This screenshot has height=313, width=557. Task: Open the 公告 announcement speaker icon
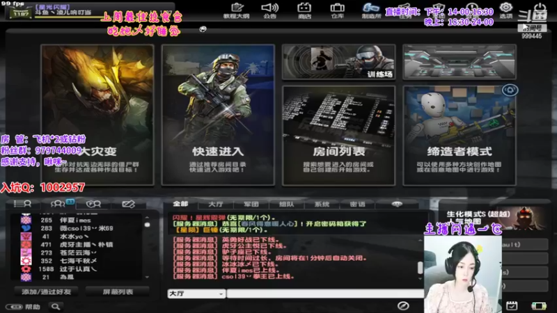coord(269,10)
